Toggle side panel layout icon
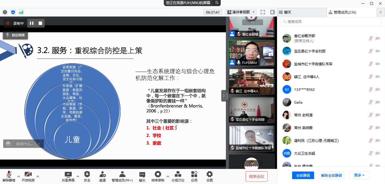The height and width of the screenshot is (184, 385). tap(272, 12)
